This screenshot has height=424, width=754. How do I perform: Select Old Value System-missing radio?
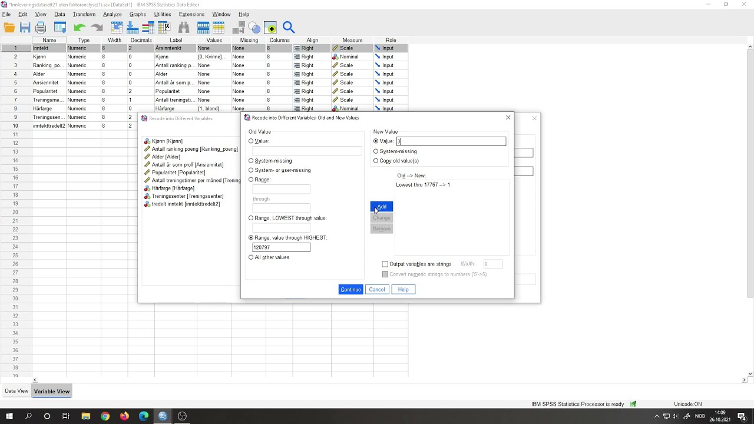point(251,161)
